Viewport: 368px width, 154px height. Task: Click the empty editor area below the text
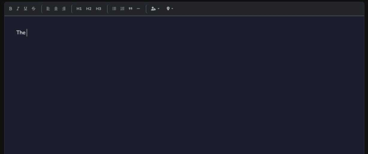tap(184, 96)
